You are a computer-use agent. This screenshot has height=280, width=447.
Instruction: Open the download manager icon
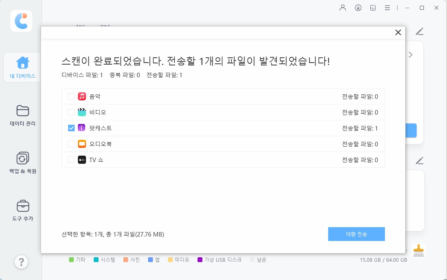(x=358, y=8)
